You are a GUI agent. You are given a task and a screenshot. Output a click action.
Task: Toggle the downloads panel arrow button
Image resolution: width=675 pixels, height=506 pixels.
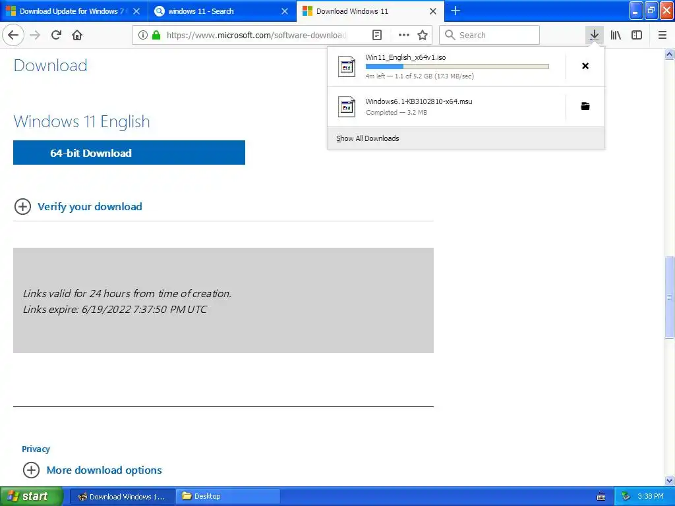(x=595, y=35)
